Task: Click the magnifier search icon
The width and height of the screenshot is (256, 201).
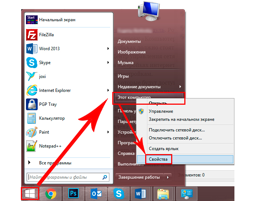Action: (105, 177)
